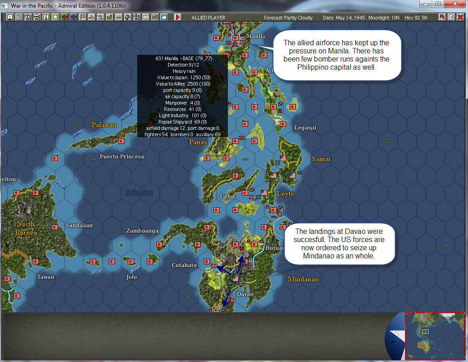Click 'Repair Shipyard 69 (0)' tooltip line
The image size is (468, 362).
[183, 122]
